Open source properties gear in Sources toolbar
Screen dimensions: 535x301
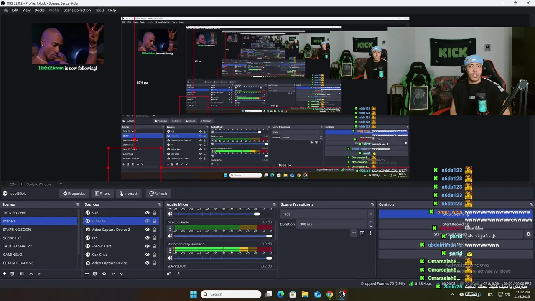point(104,274)
